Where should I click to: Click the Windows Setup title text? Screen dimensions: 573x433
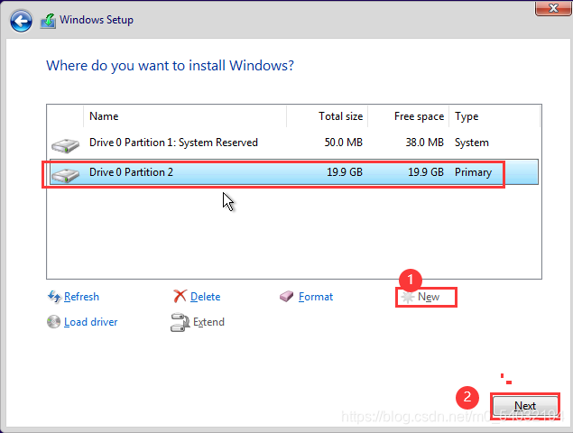coord(97,20)
